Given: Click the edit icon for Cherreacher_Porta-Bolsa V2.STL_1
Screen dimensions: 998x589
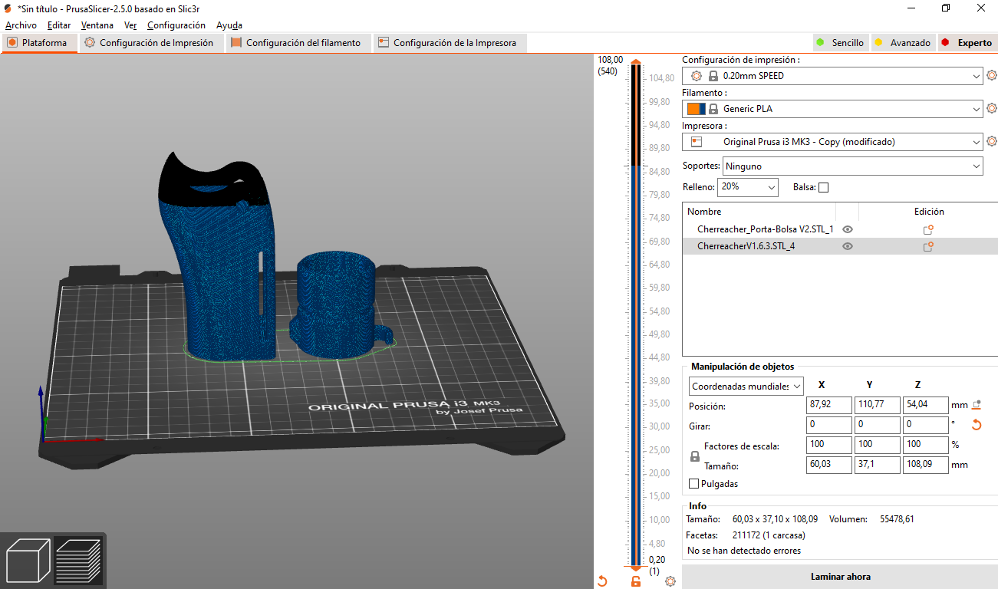Looking at the screenshot, I should click(928, 229).
